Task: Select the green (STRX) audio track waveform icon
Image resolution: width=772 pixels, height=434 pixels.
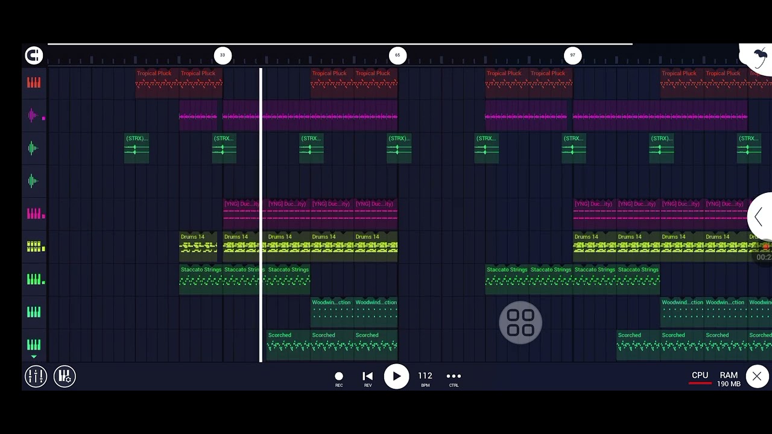Action: pyautogui.click(x=33, y=148)
